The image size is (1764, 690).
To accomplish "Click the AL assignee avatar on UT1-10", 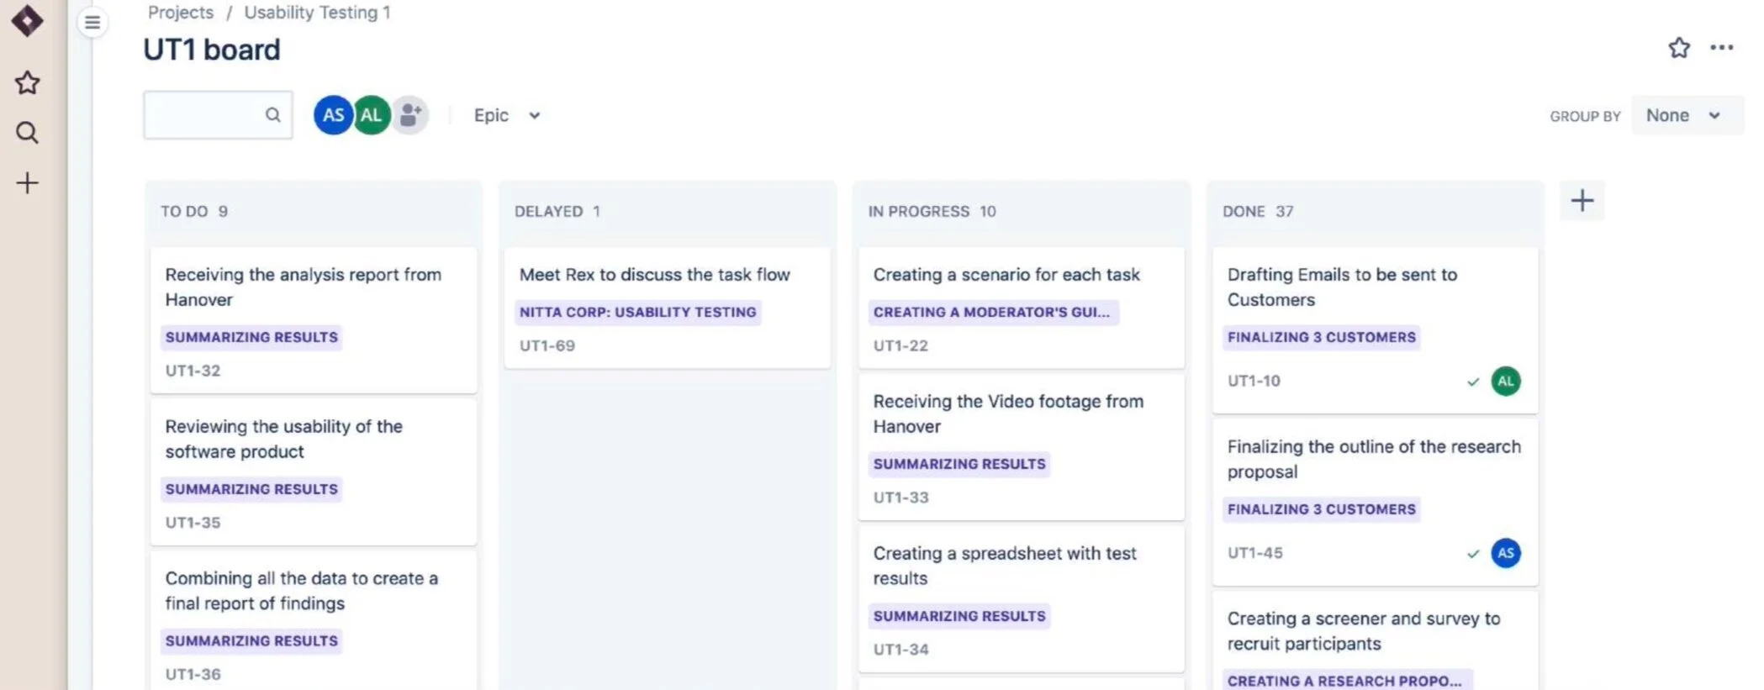I will [1505, 381].
